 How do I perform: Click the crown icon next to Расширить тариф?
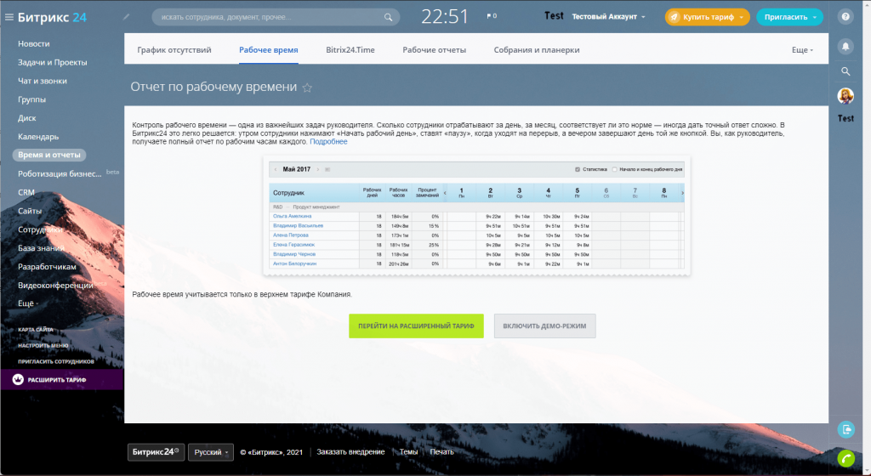click(x=18, y=379)
